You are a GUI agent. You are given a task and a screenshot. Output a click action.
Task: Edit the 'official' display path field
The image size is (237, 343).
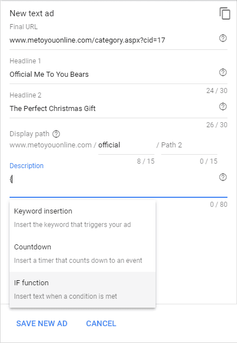pyautogui.click(x=126, y=145)
